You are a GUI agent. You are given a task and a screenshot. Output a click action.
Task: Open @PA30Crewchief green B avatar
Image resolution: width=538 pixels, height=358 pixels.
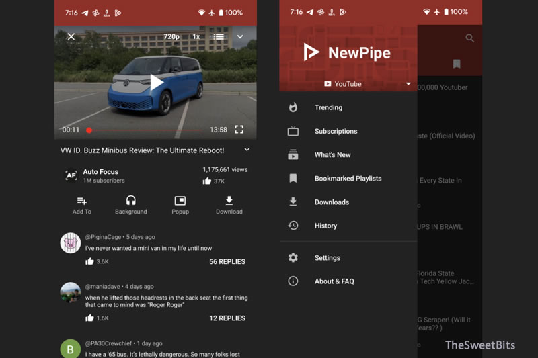pos(71,349)
